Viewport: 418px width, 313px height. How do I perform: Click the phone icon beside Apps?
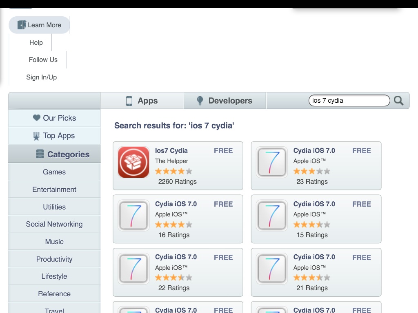point(129,101)
